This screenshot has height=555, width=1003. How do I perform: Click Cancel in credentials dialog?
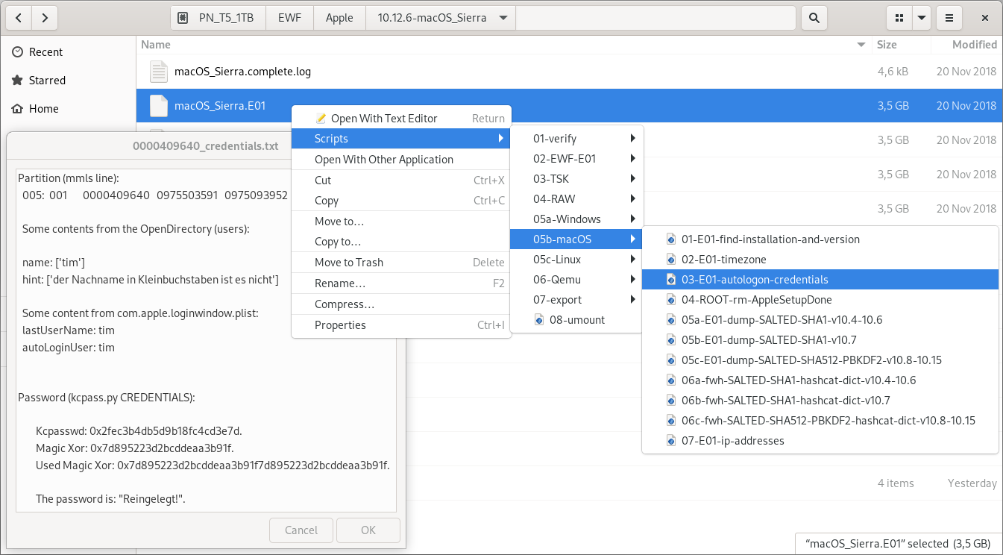pos(301,530)
